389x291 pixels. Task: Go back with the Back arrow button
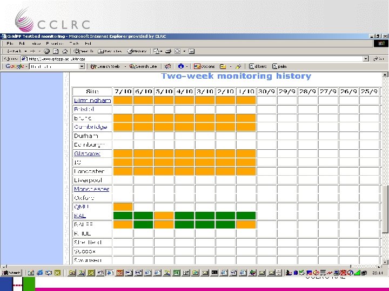[x=14, y=51]
